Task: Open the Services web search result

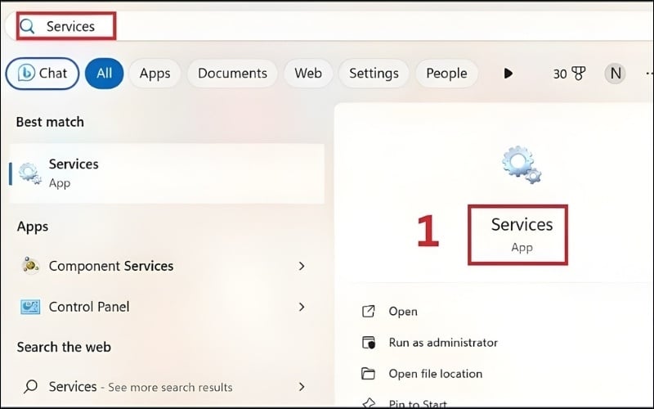Action: [x=165, y=387]
